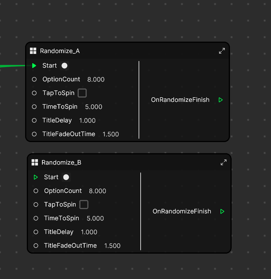Select the Randomize_B node title
The width and height of the screenshot is (271, 279).
pyautogui.click(x=61, y=163)
